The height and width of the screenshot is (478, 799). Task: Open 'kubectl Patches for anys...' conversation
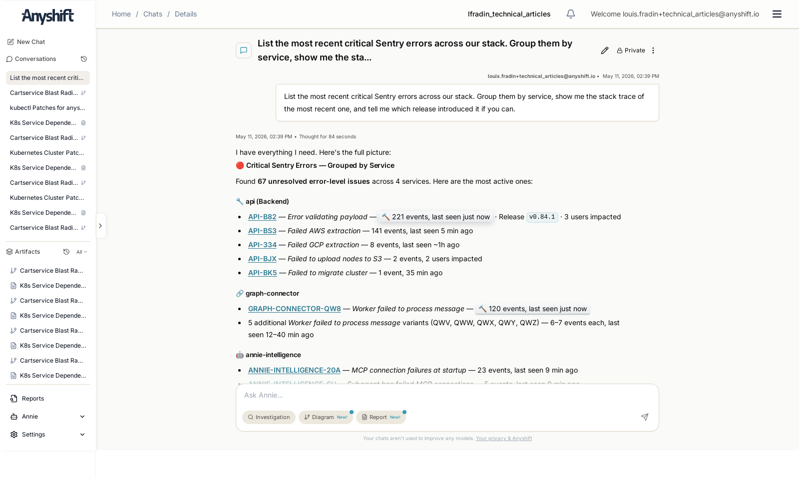pyautogui.click(x=48, y=108)
